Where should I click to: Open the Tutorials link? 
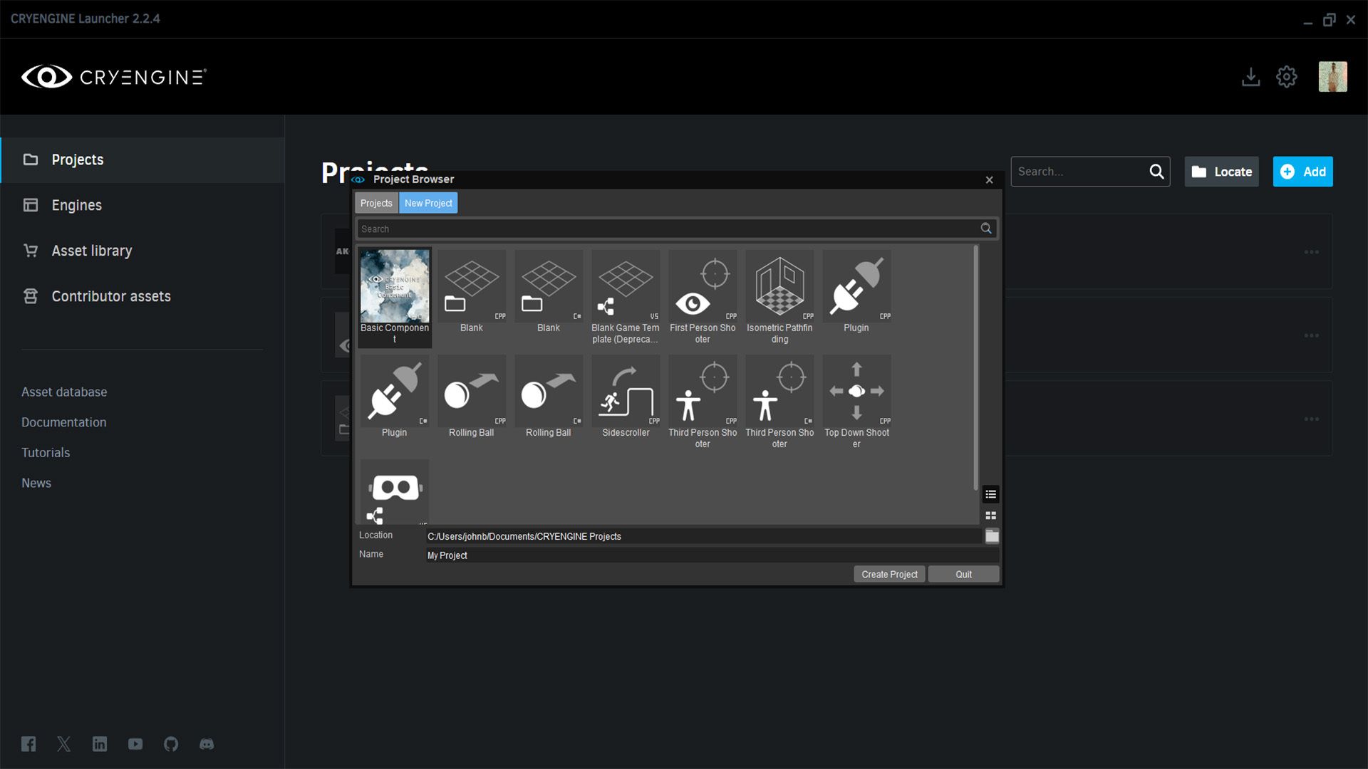coord(46,453)
